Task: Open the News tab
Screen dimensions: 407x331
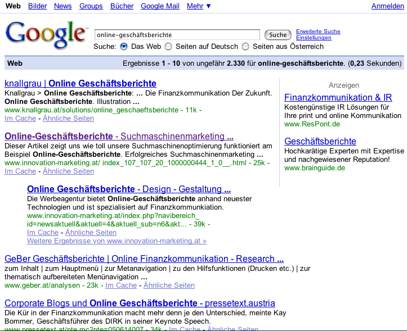Action: coord(63,6)
